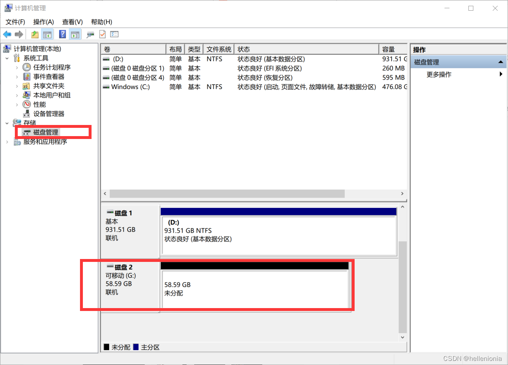This screenshot has height=365, width=508.
Task: Sort by the 布局 column header
Action: 175,49
